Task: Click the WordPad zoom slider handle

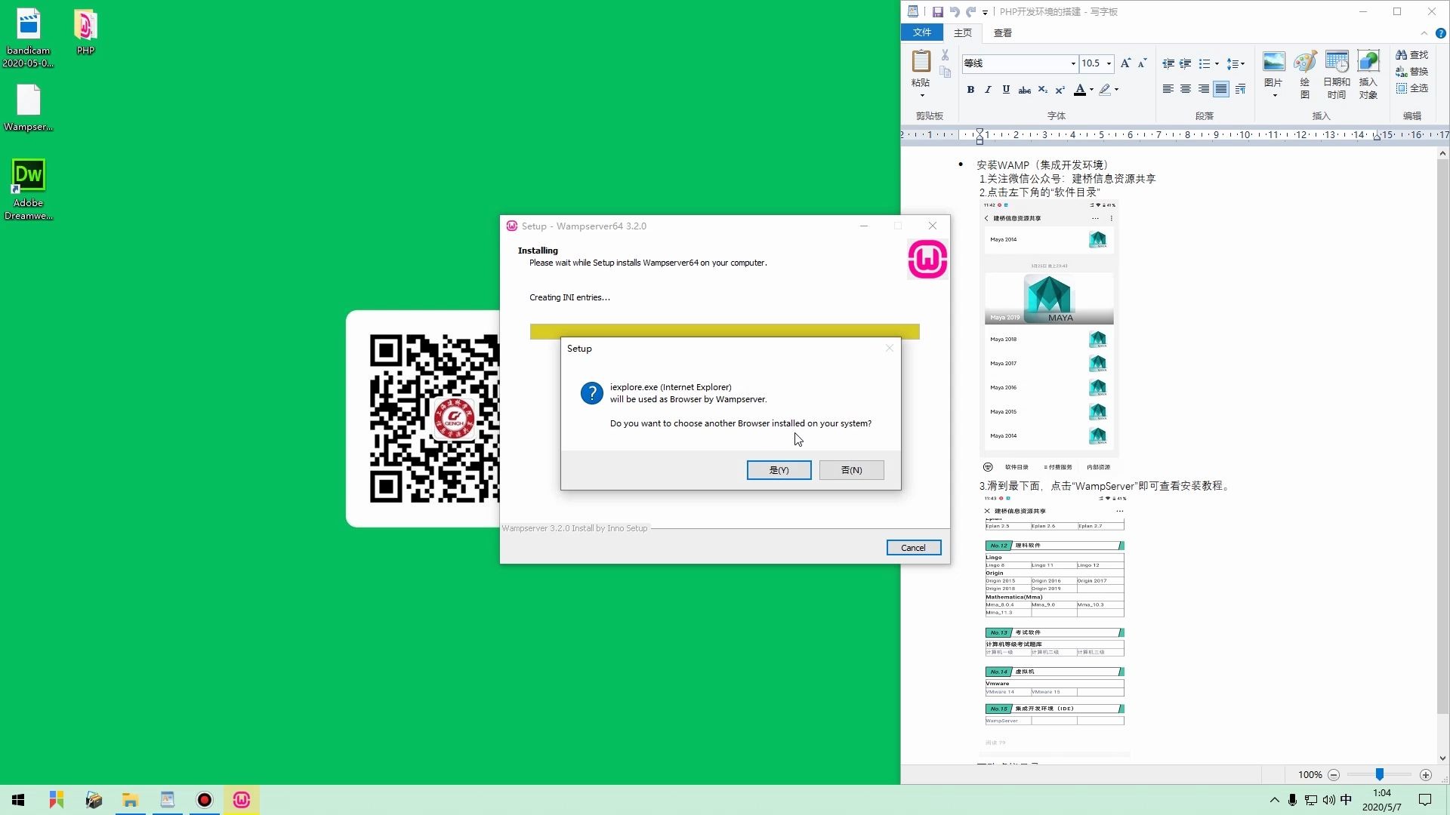Action: click(1379, 774)
